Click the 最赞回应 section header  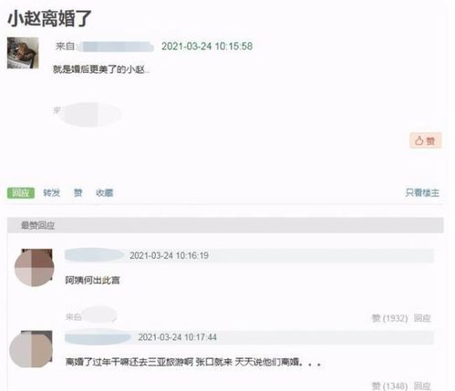(37, 225)
